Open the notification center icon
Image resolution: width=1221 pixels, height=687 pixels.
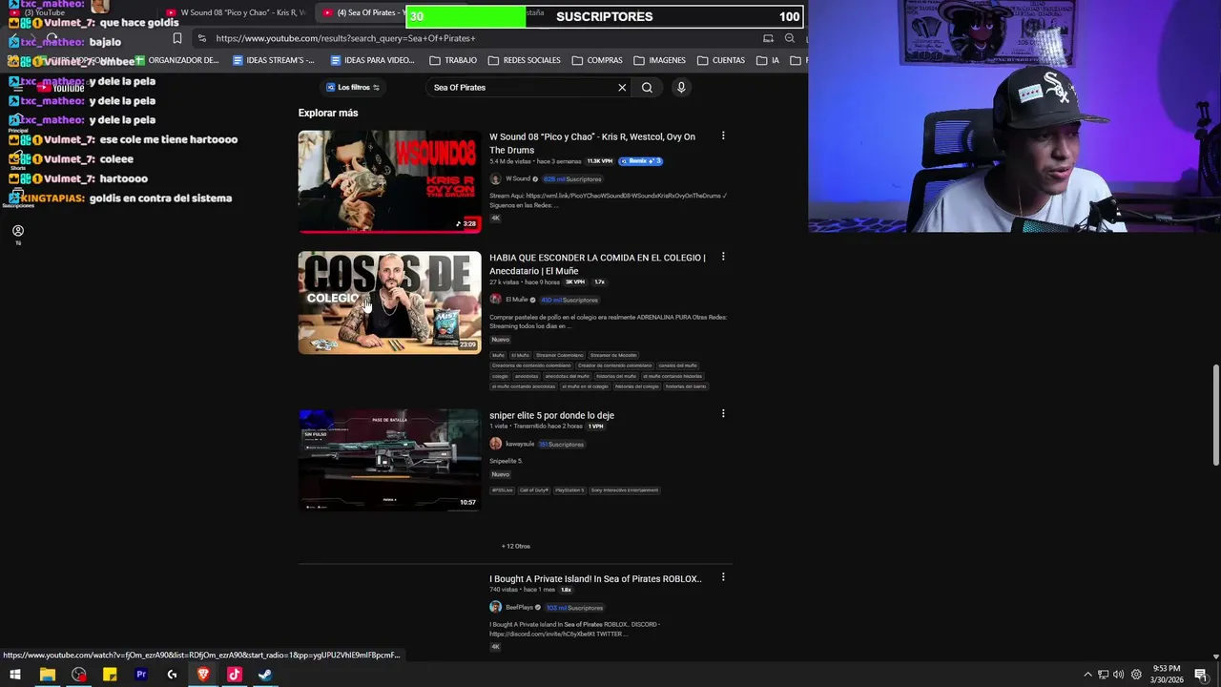point(1201,675)
